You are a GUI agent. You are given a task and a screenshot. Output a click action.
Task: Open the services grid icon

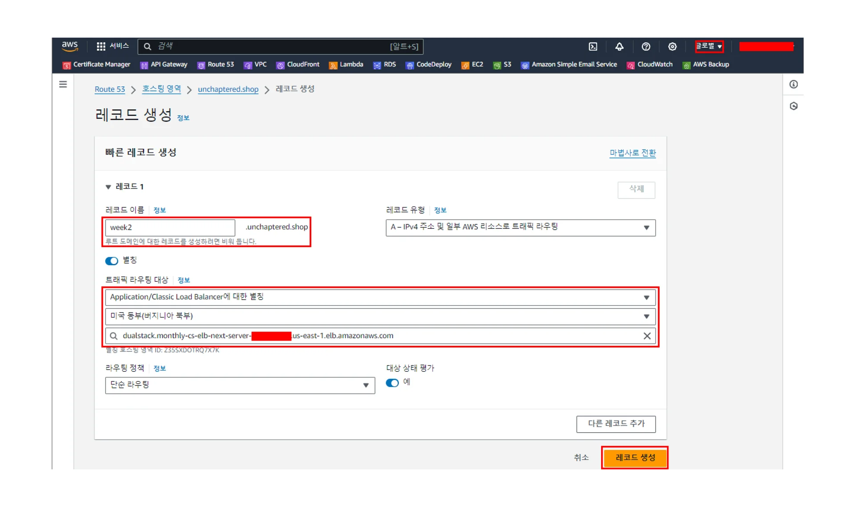(101, 46)
